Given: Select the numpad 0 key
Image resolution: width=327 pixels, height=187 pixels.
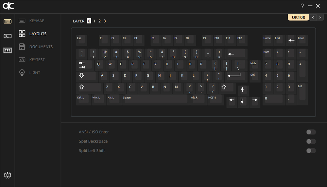Looking at the screenshot, I should click(274, 100).
